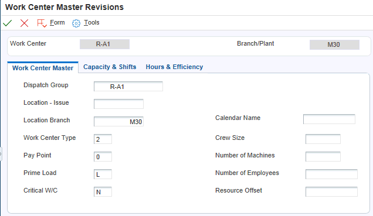The height and width of the screenshot is (216, 373).
Task: Switch to the Capacity & Shifts tab
Action: 110,67
